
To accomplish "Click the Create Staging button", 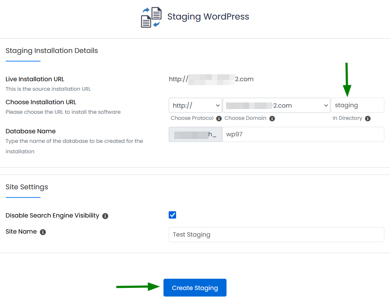I will click(195, 287).
